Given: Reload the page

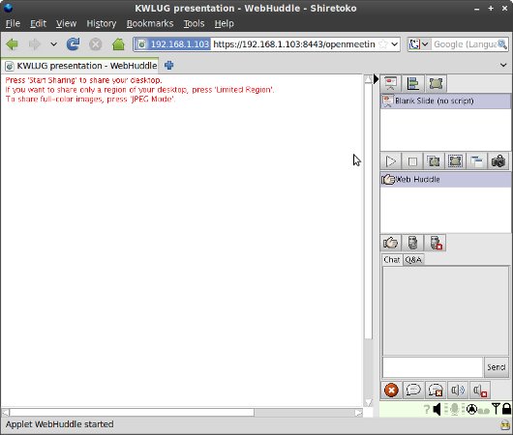Looking at the screenshot, I should tap(73, 44).
